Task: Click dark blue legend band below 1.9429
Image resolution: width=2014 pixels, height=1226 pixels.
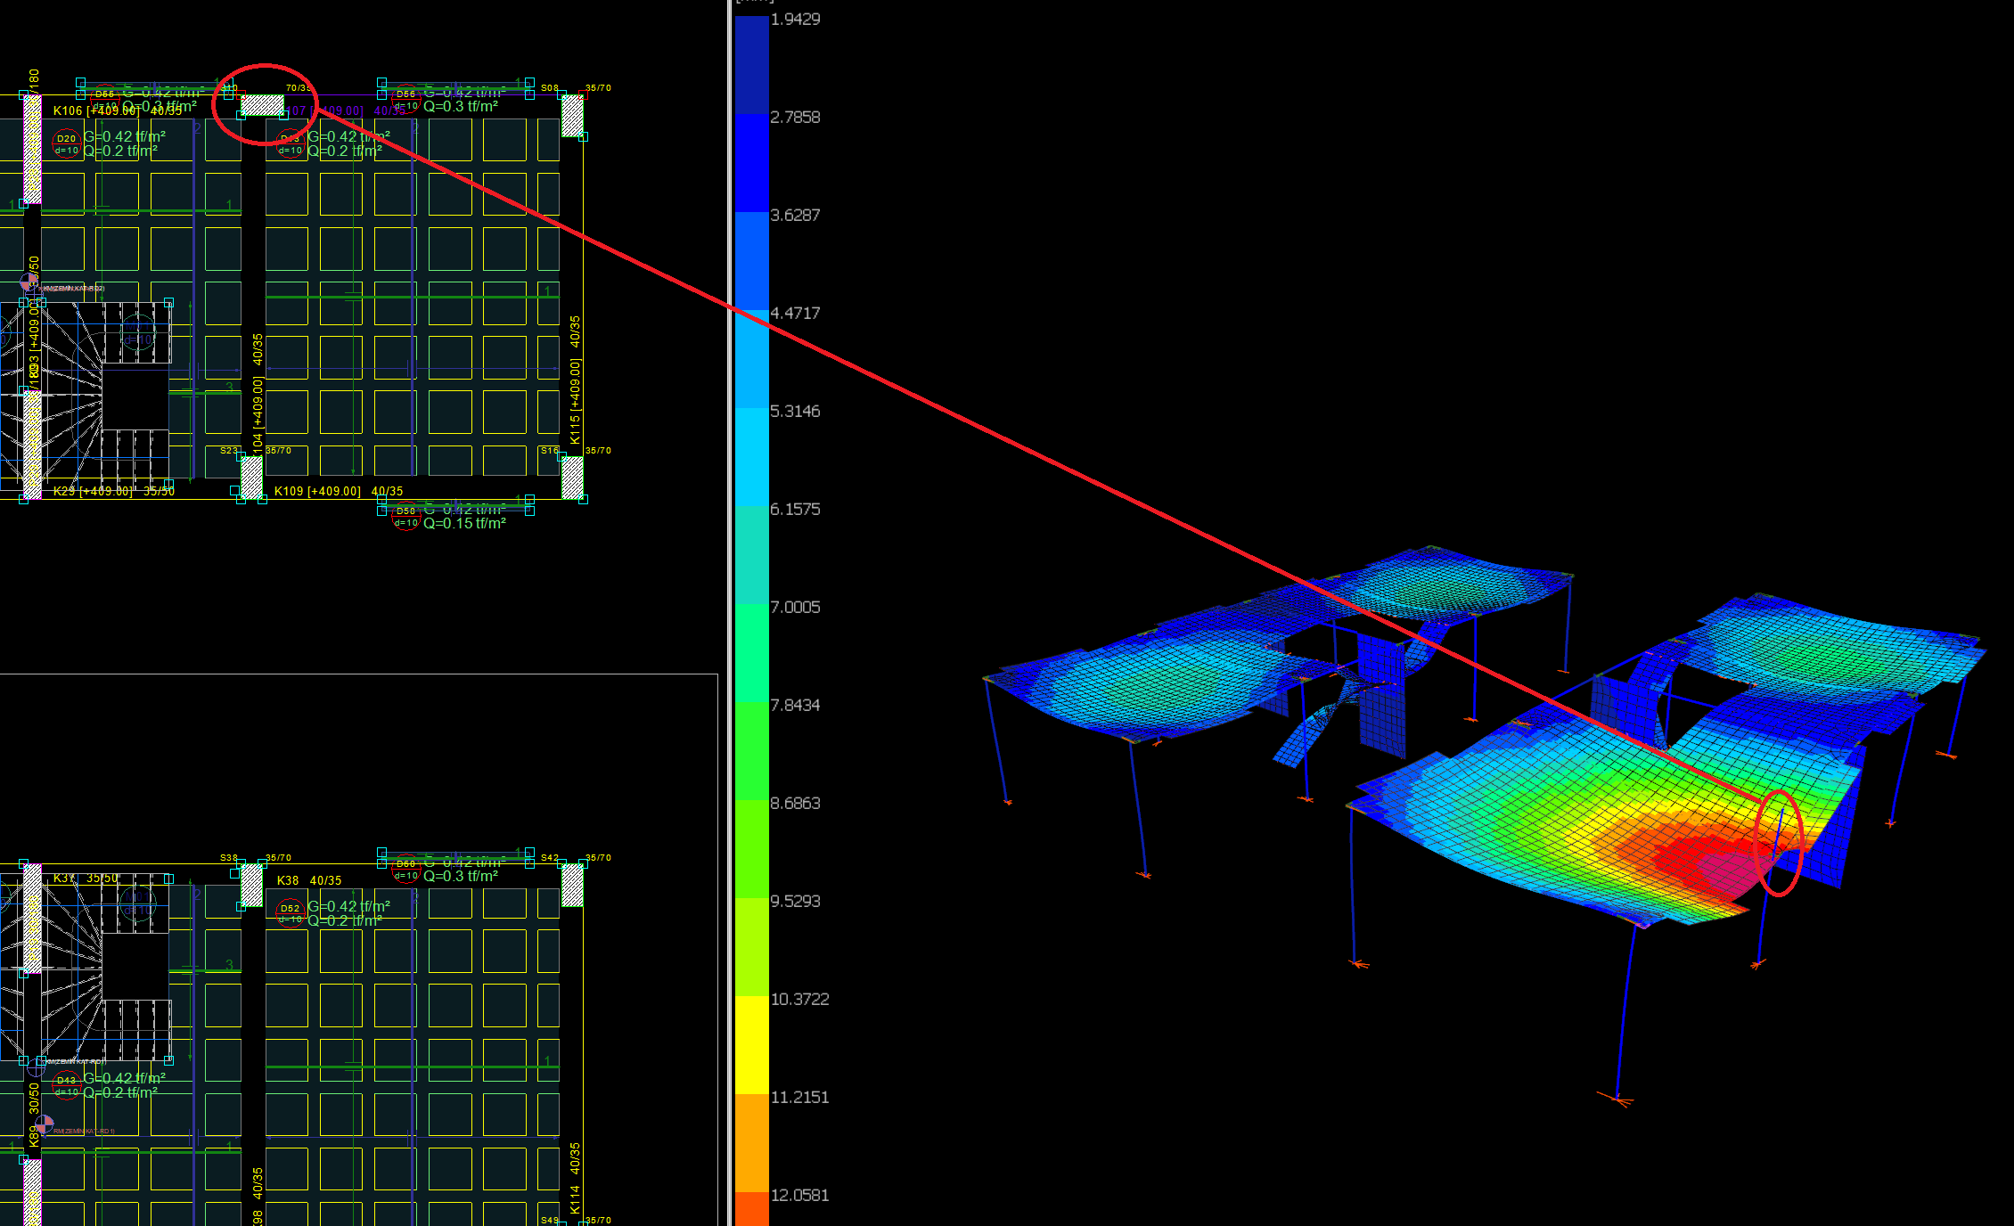Action: click(x=751, y=64)
